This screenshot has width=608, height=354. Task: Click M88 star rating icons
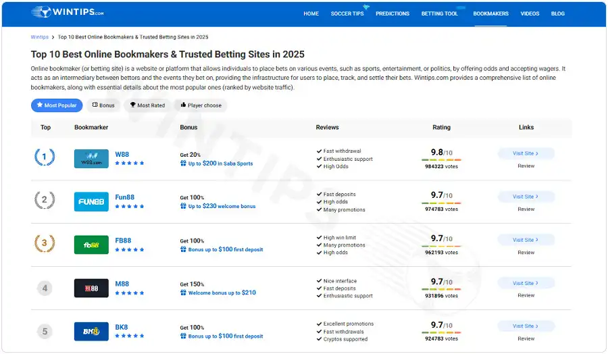coord(130,293)
